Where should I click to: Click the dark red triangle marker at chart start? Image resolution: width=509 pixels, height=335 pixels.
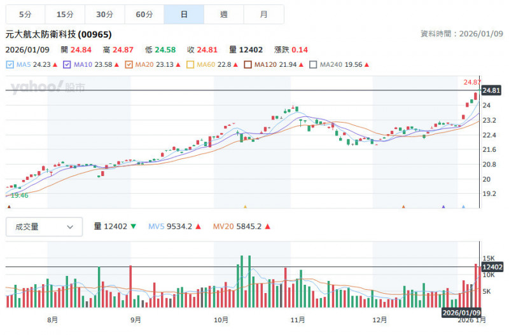point(8,207)
